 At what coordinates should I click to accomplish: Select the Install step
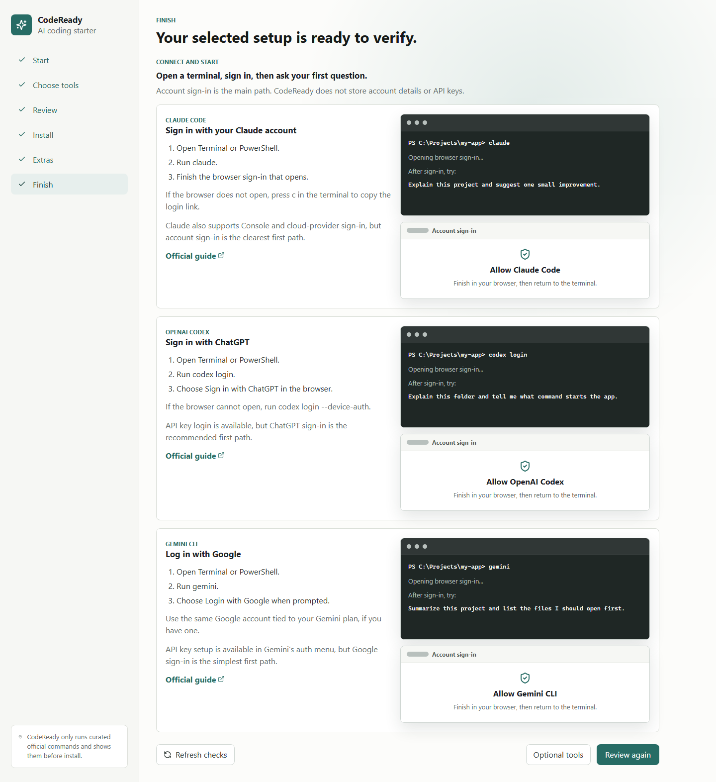pyautogui.click(x=69, y=135)
